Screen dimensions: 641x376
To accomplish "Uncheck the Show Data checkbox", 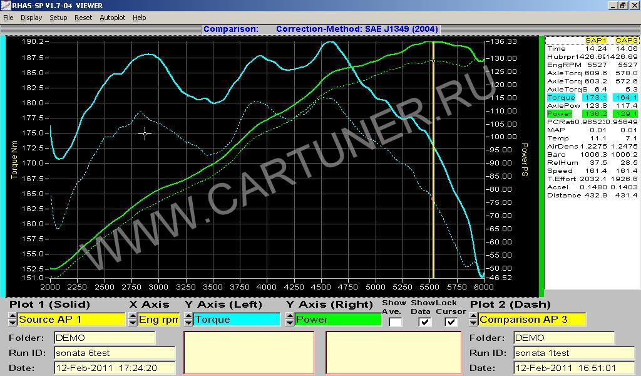I will 424,322.
